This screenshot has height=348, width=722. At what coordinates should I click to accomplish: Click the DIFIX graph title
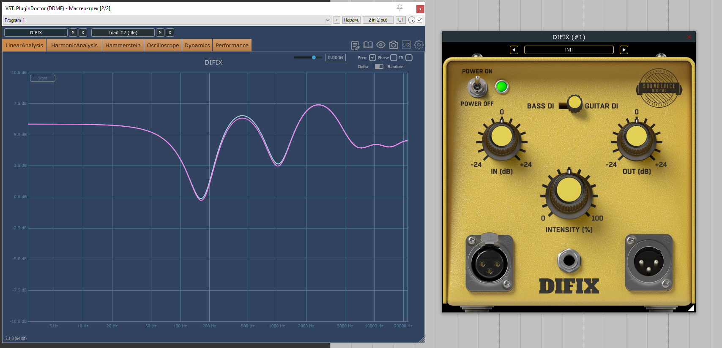click(213, 63)
